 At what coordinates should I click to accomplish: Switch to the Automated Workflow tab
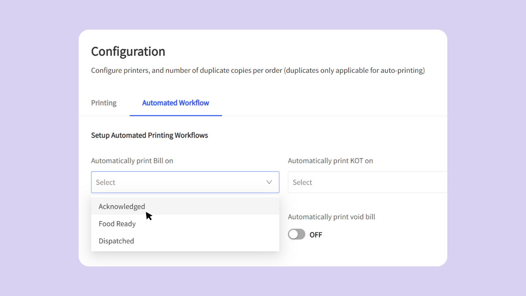175,103
